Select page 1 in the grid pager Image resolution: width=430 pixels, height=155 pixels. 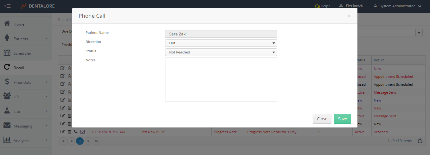(80, 141)
